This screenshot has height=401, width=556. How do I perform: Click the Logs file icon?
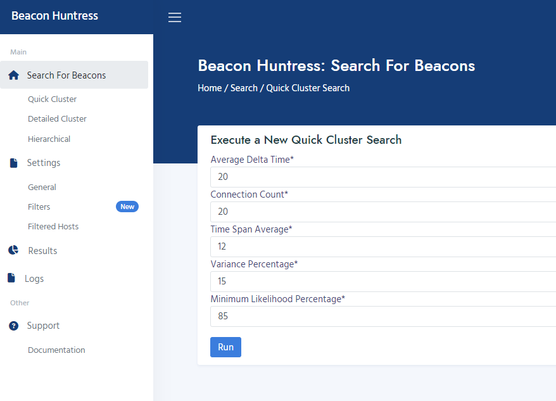(11, 278)
